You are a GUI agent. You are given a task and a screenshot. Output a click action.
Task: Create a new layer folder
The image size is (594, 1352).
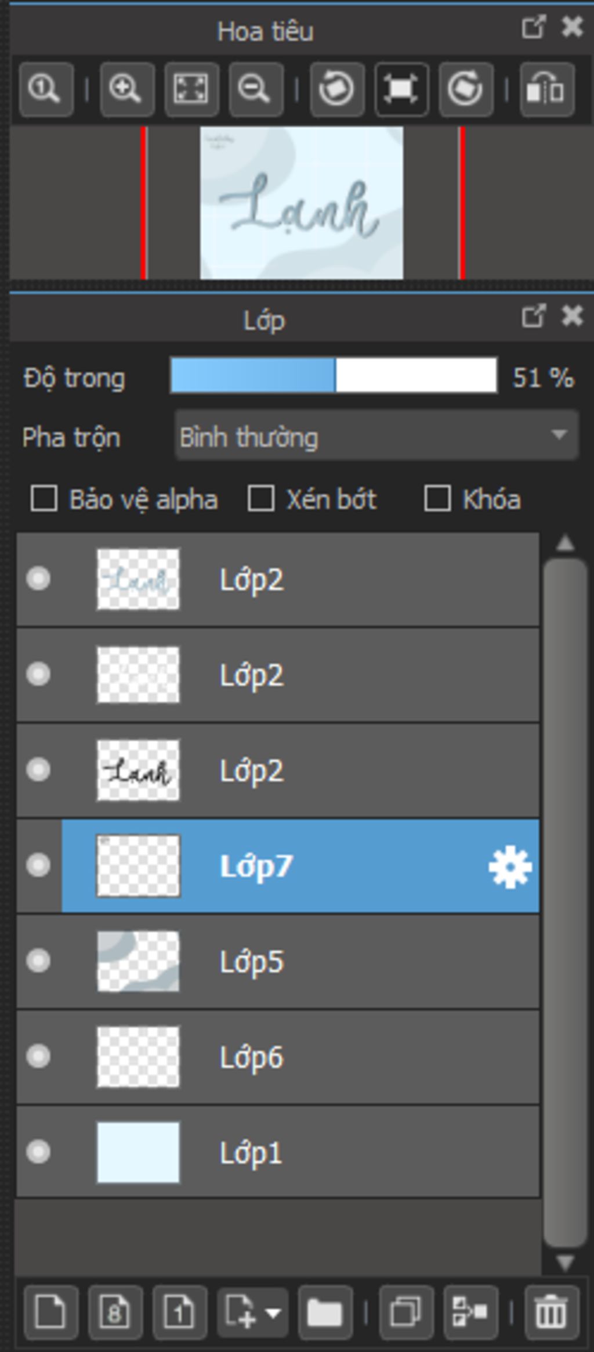[x=325, y=1312]
